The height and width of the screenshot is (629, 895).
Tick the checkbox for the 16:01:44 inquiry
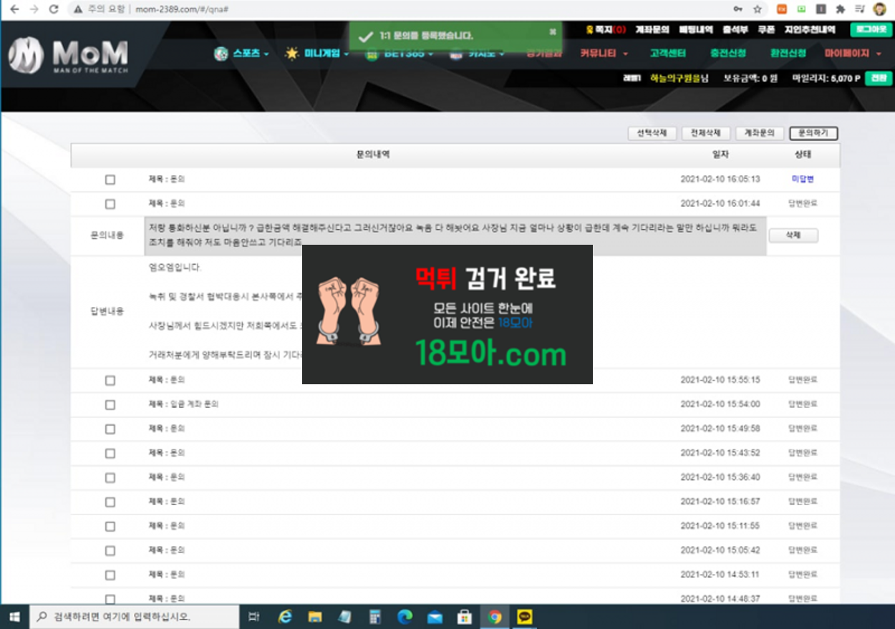point(110,204)
